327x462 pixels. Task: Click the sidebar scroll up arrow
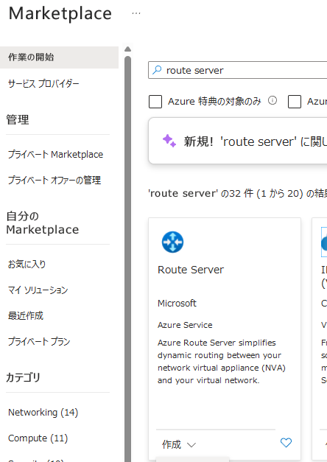[x=127, y=49]
